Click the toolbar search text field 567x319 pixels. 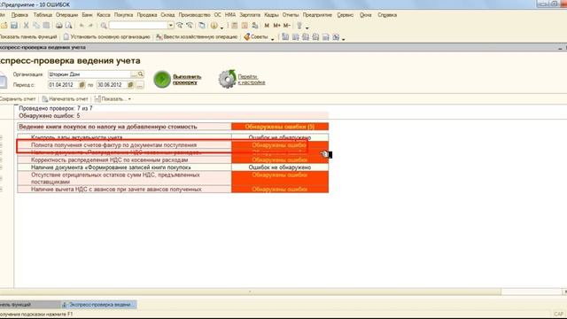coord(138,26)
